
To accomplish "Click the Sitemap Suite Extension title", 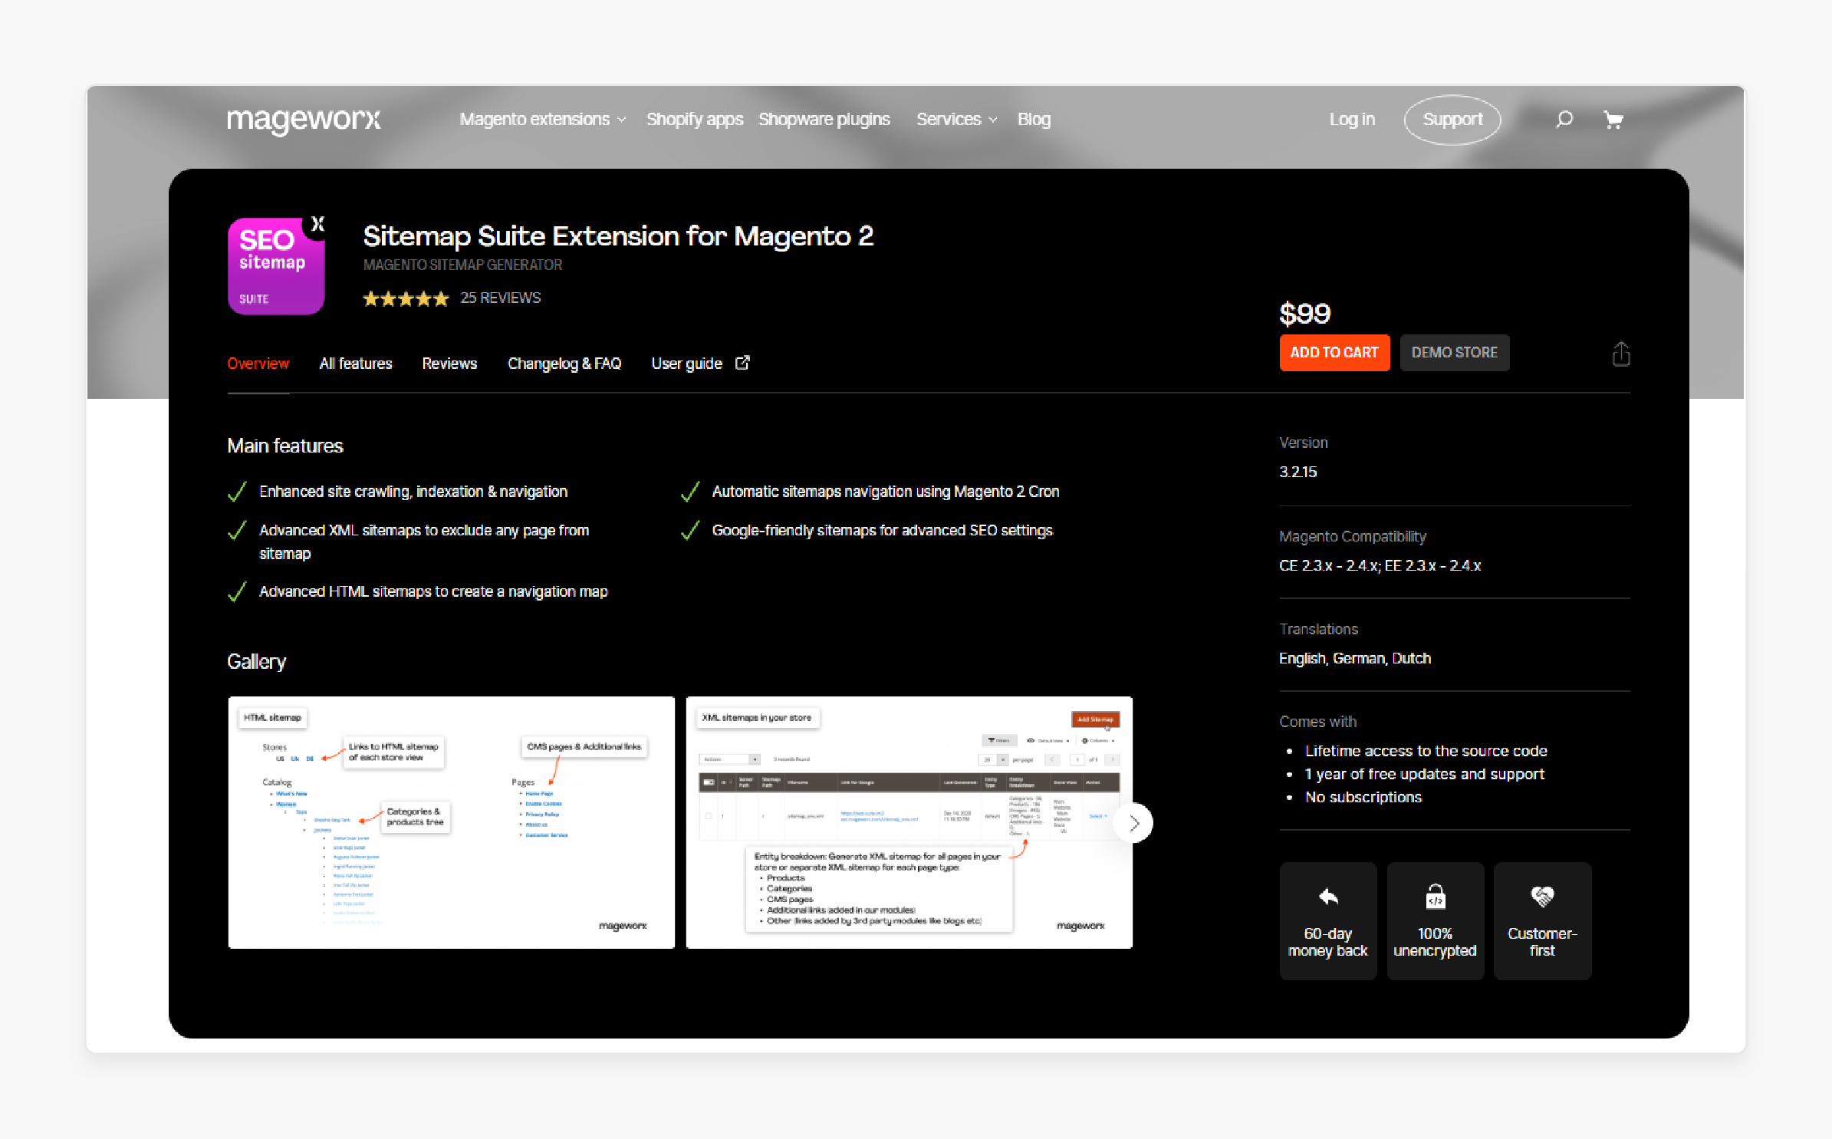I will [618, 236].
